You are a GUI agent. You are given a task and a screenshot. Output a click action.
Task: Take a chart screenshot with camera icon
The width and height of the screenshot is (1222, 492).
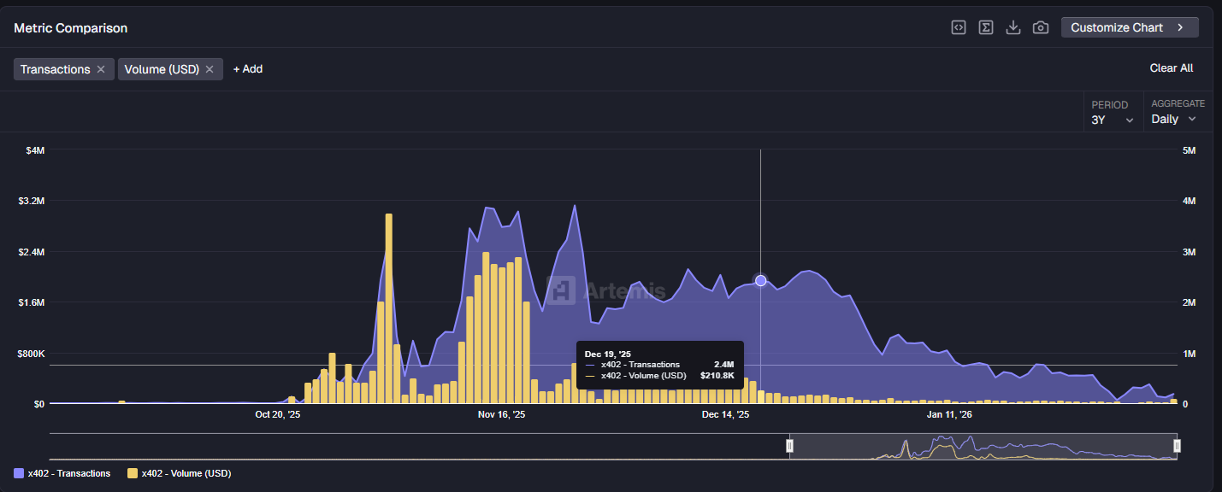pyautogui.click(x=1041, y=27)
